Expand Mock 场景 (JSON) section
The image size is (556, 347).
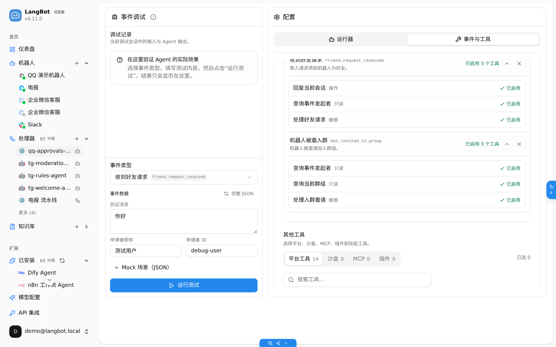142,267
